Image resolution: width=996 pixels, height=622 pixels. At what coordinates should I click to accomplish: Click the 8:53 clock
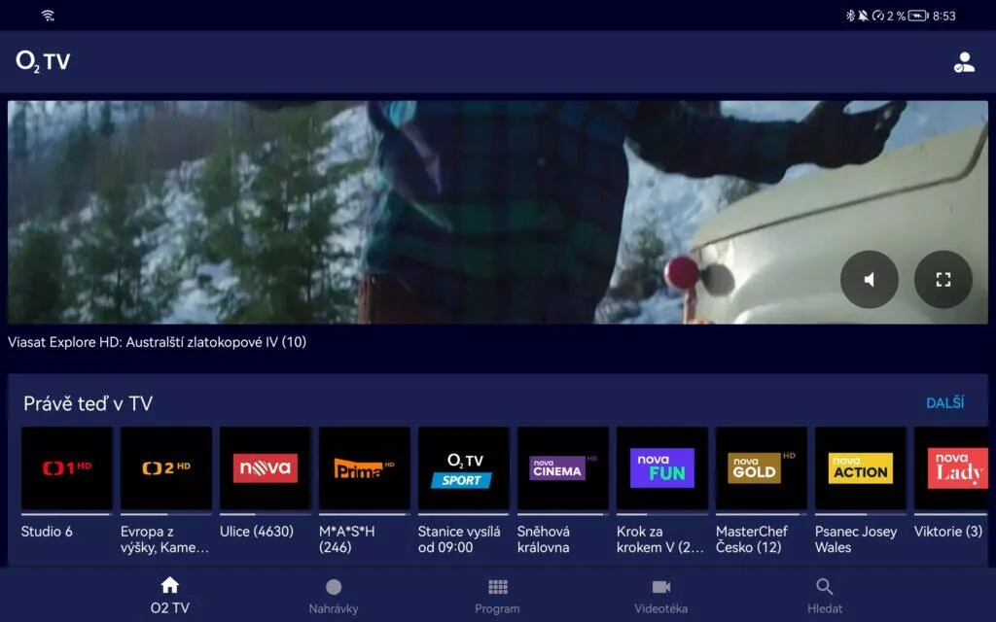(943, 16)
